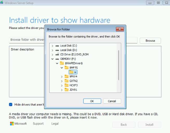Click the Microsoft logo icon
Screen dimensions: 170x133
(x=12, y=123)
